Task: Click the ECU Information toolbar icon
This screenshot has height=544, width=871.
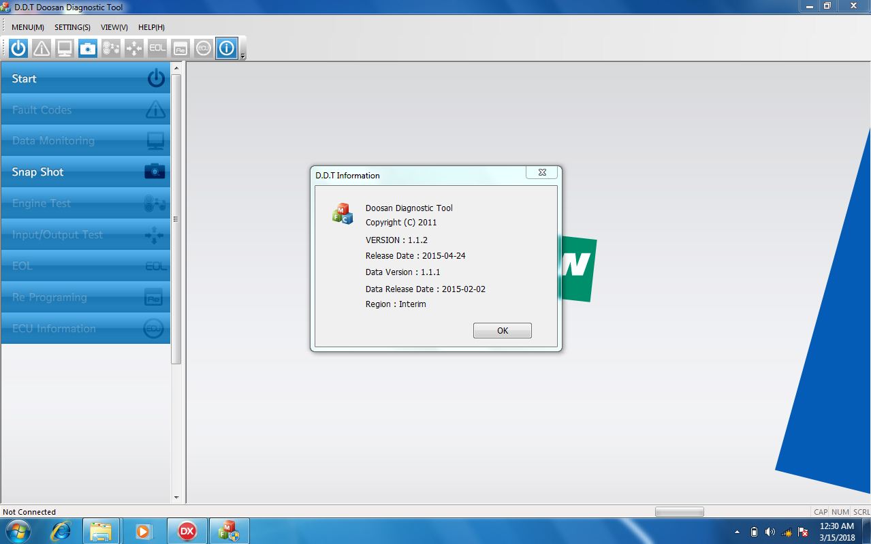Action: [x=204, y=48]
